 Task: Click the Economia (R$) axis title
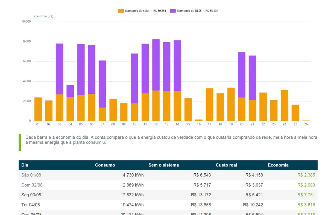[x=43, y=16]
